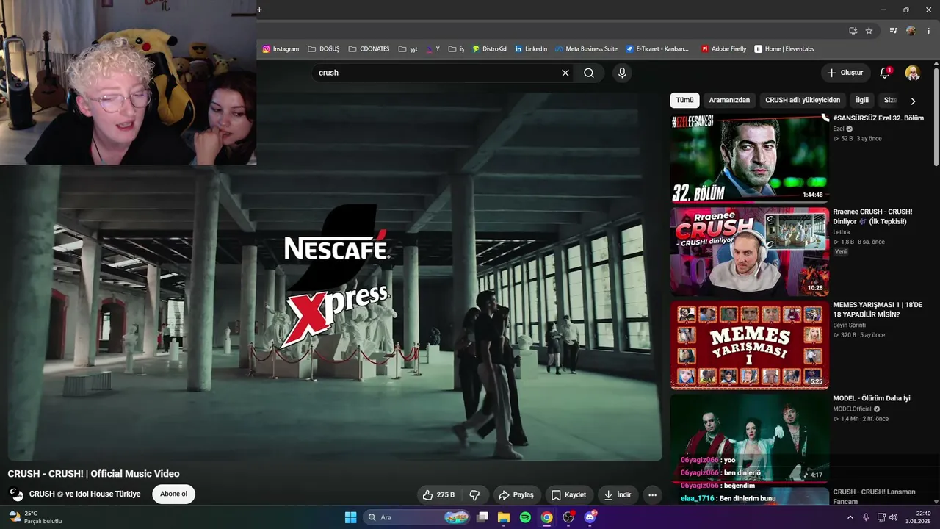Open Spotify from the taskbar

pos(525,517)
